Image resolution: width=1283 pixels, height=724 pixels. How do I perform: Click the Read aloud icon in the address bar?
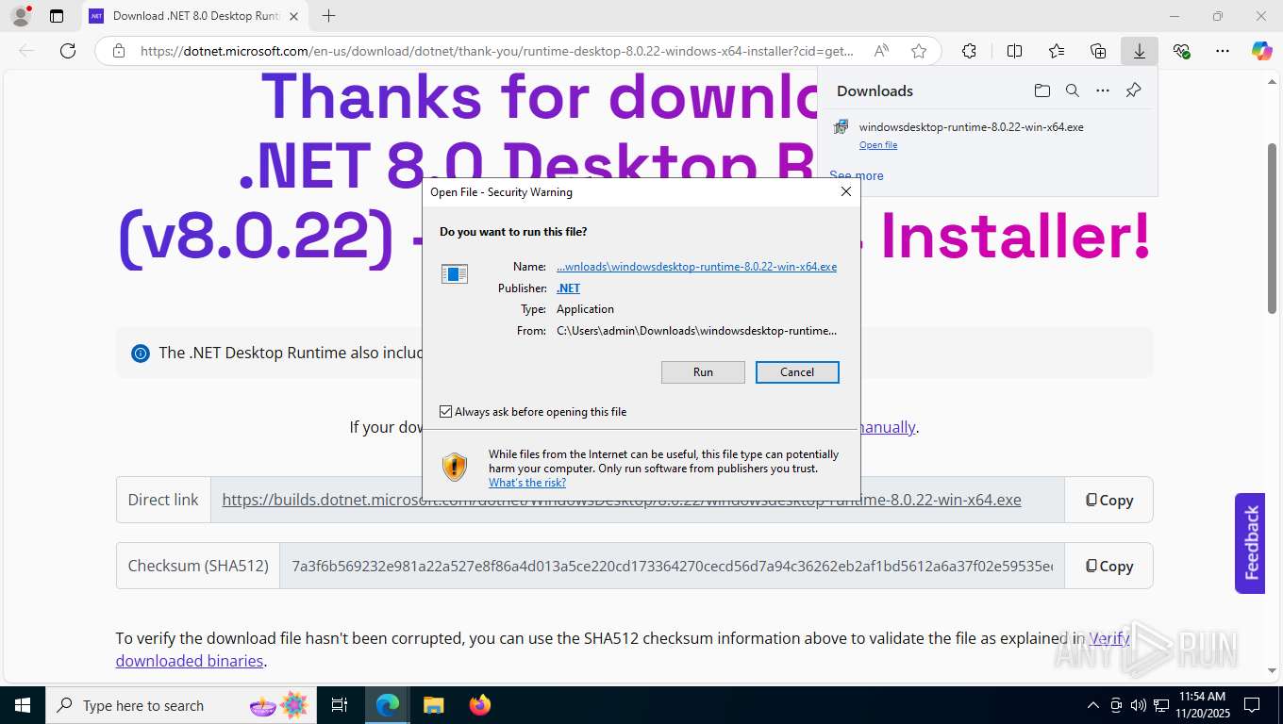(881, 51)
